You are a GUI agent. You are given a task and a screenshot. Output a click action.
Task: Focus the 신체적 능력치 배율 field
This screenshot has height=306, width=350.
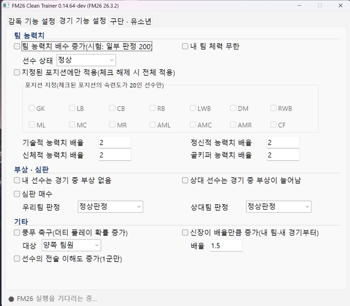tap(115, 155)
